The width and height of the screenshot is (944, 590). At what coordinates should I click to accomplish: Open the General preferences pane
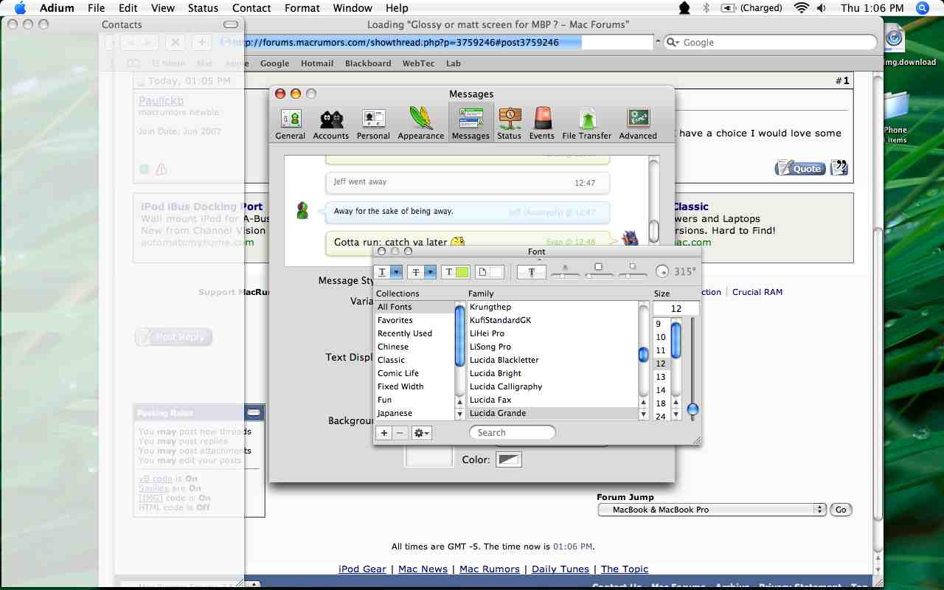(x=290, y=122)
